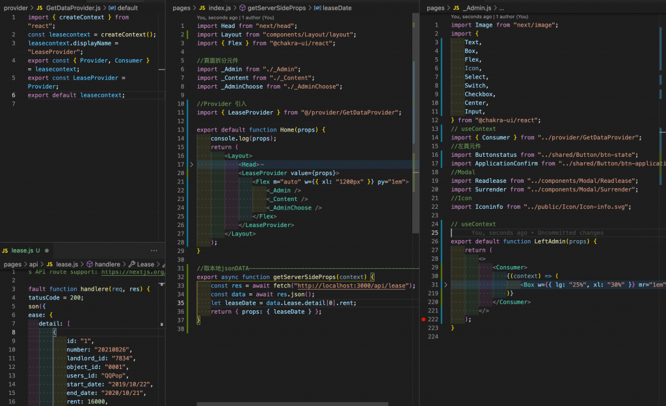Open handlere breadcrumb
Image resolution: width=666 pixels, height=406 pixels.
coord(107,264)
